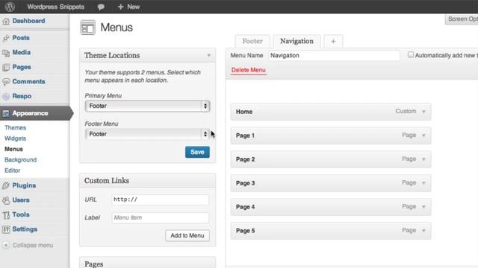Open Wordpress Snippets site link

(55, 7)
